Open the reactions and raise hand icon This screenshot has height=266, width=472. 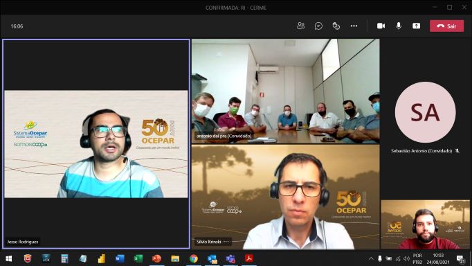[x=336, y=26]
